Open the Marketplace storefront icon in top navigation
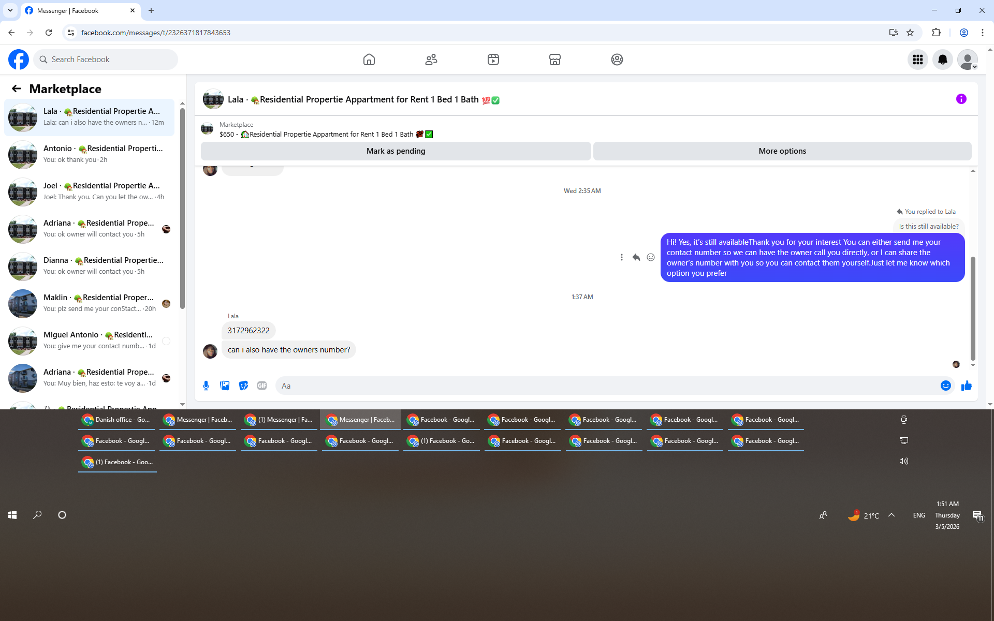The image size is (994, 621). 555,60
